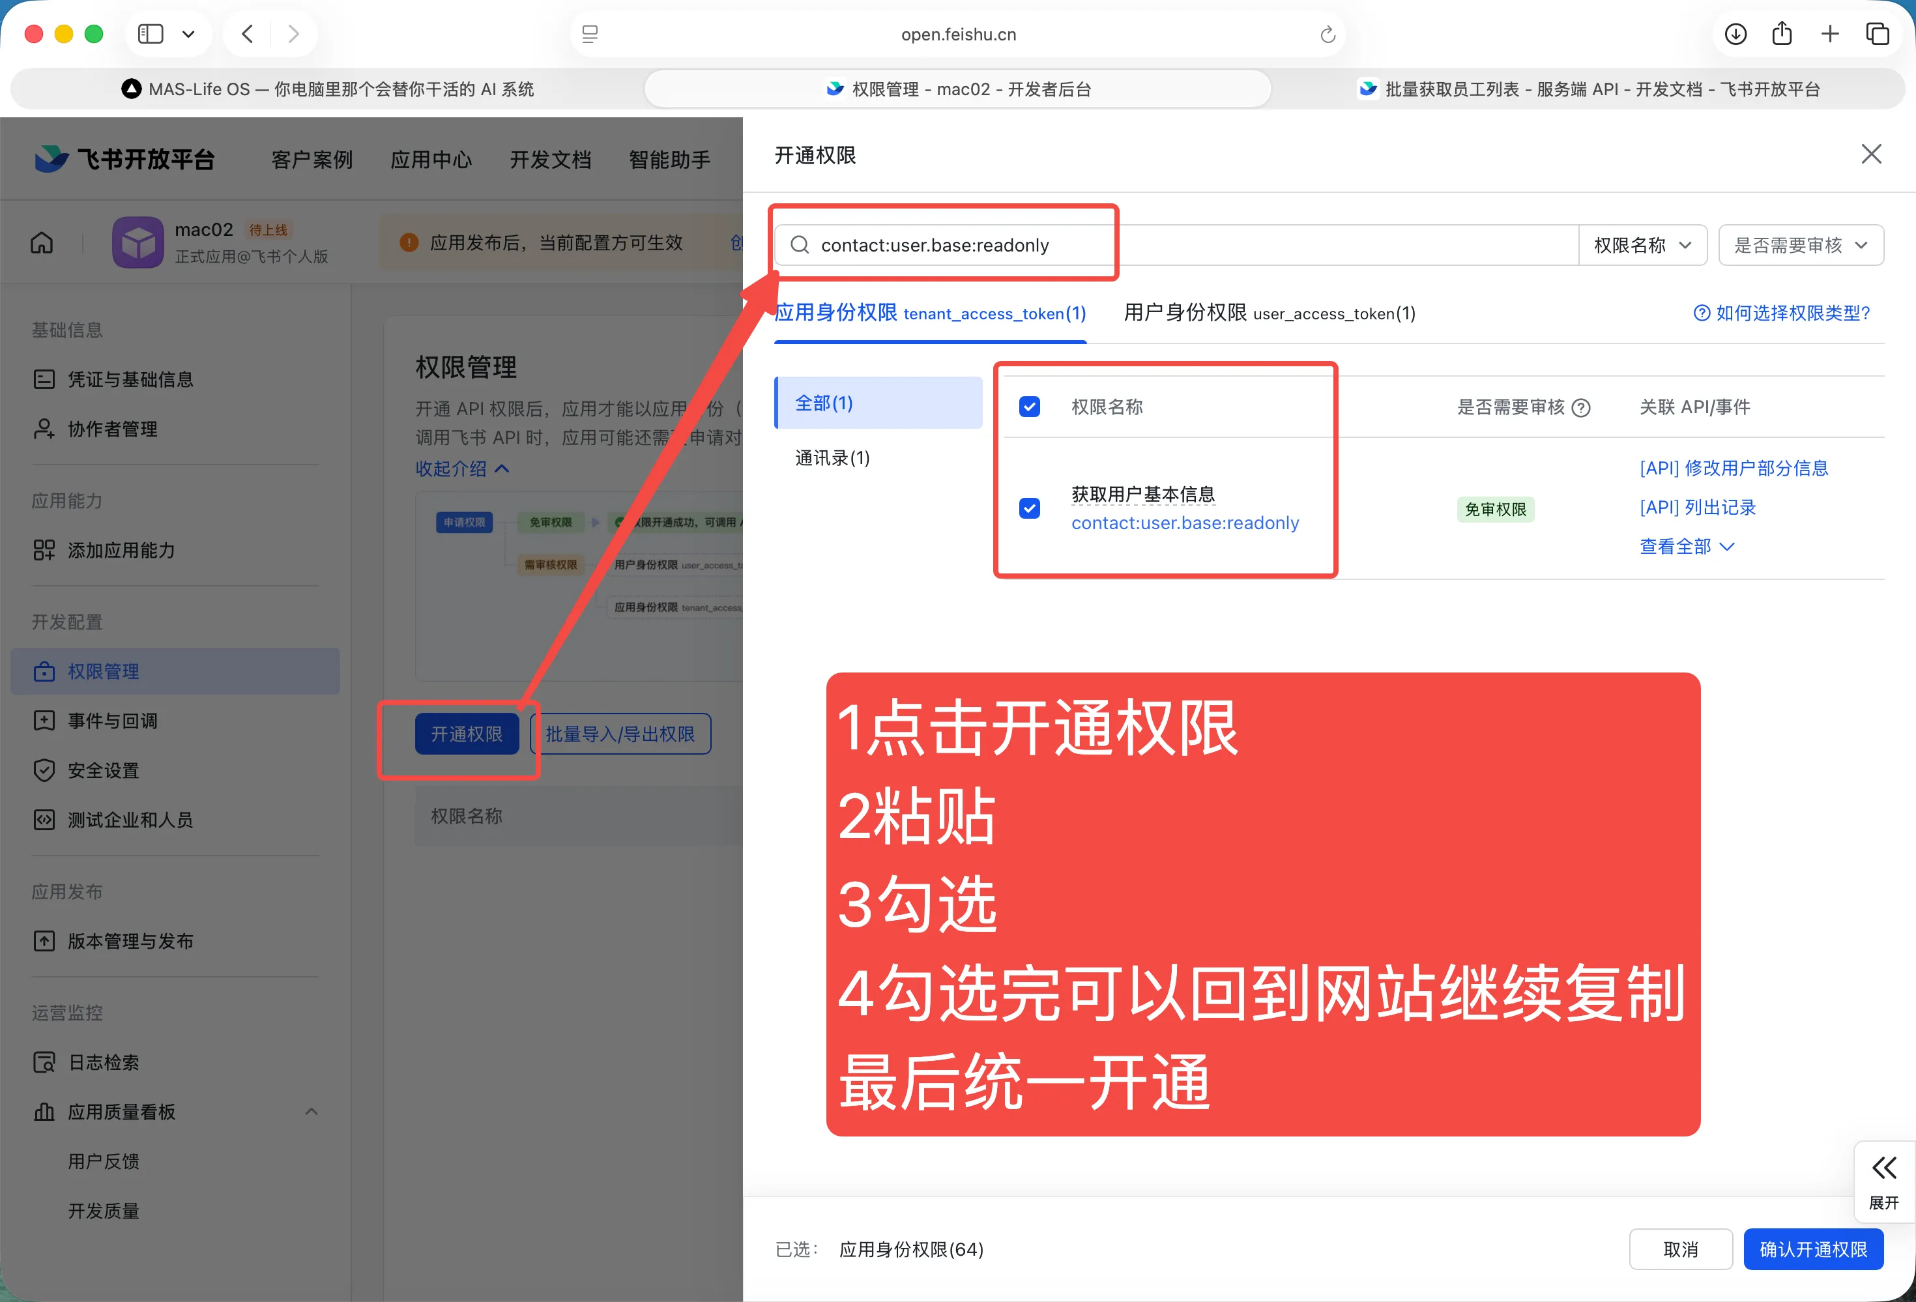Open a new tab with the plus icon
Image resolution: width=1916 pixels, height=1302 pixels.
(x=1829, y=34)
